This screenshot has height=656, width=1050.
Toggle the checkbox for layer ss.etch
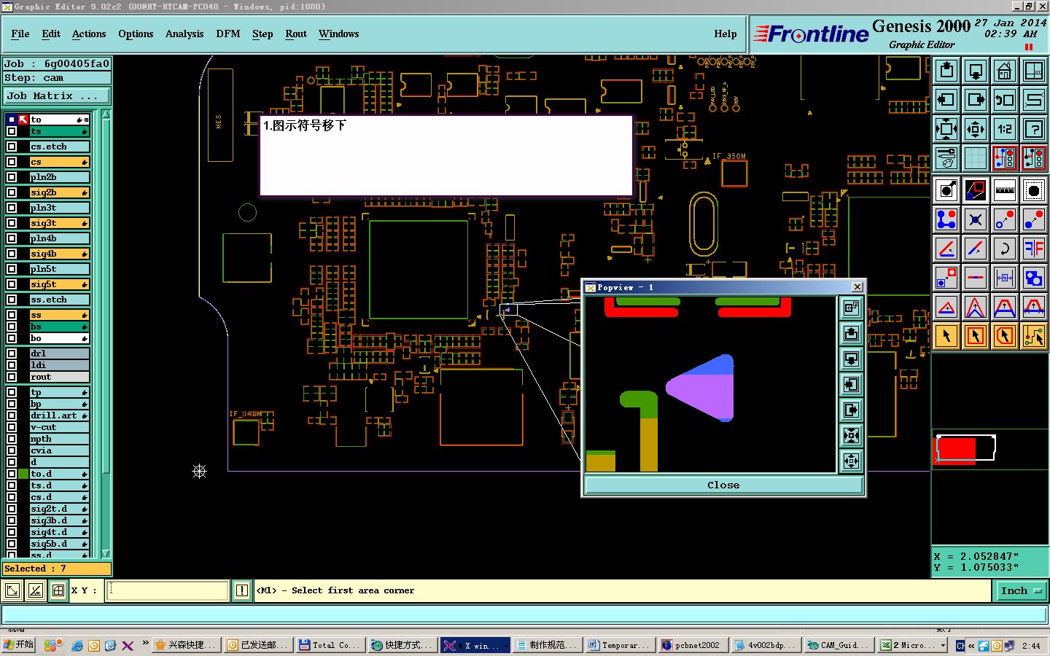click(12, 300)
